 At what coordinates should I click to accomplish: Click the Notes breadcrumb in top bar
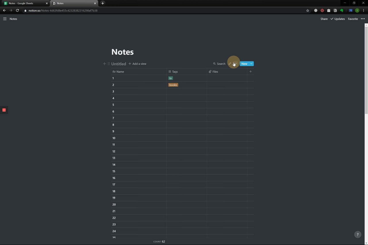click(13, 19)
